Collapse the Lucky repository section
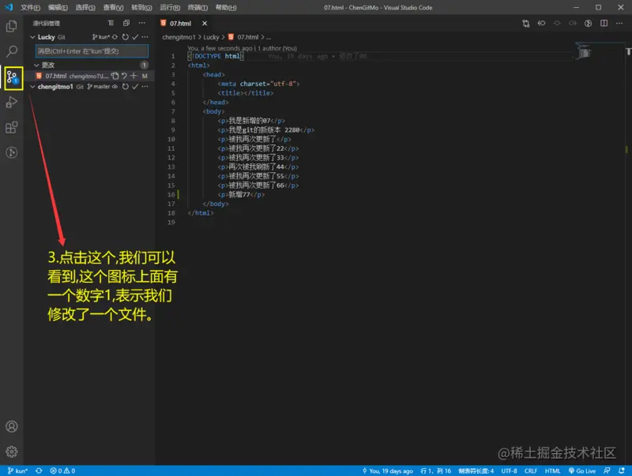 click(x=32, y=37)
